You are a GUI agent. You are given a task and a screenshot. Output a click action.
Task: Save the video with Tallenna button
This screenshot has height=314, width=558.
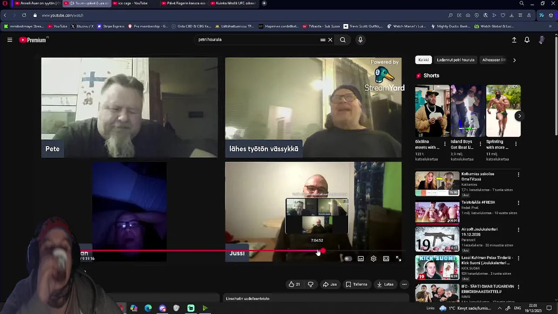coord(357,284)
